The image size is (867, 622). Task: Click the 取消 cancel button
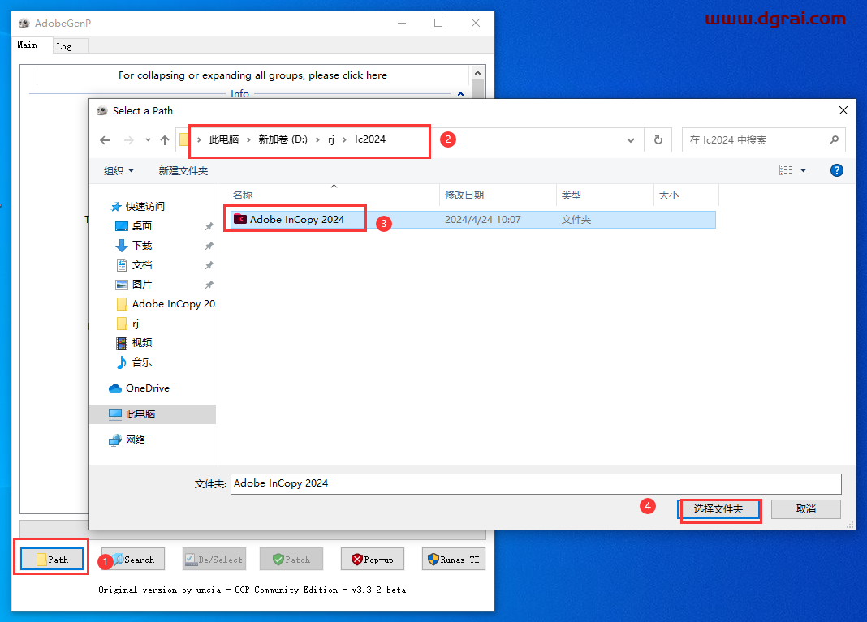(x=805, y=509)
